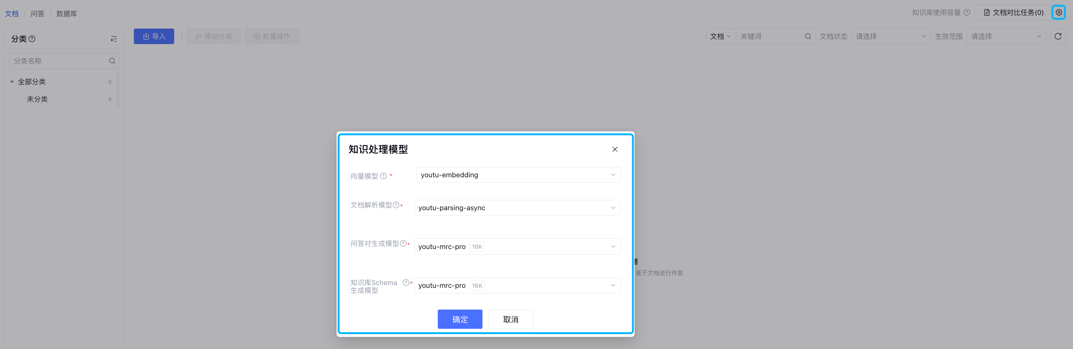Viewport: 1073px width, 349px height.
Task: Open the youtu-parsing-async model dropdown
Action: (x=517, y=208)
